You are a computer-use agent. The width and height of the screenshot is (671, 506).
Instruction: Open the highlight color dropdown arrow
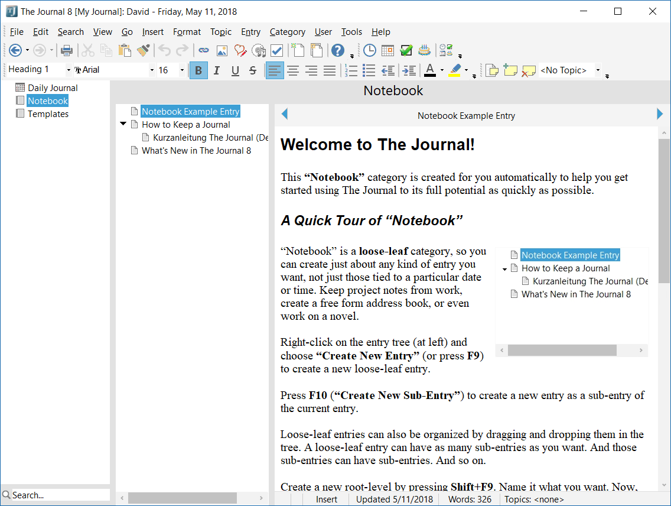pyautogui.click(x=467, y=70)
